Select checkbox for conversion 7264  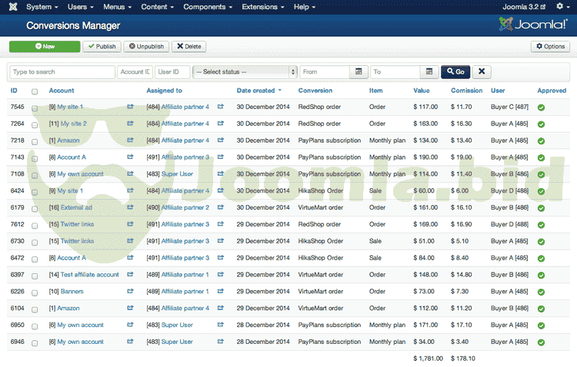tap(35, 124)
